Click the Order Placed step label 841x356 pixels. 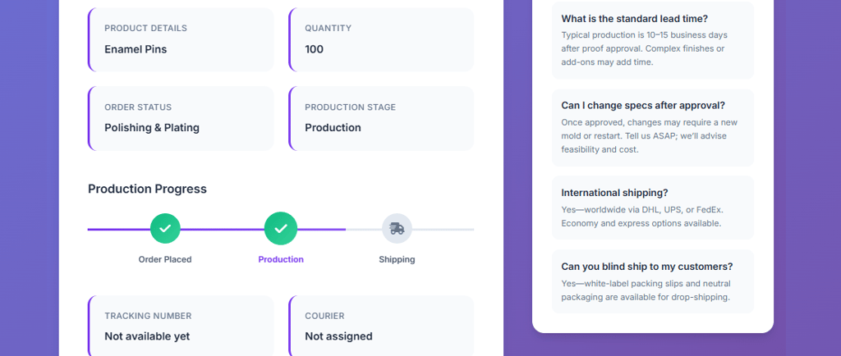[165, 259]
